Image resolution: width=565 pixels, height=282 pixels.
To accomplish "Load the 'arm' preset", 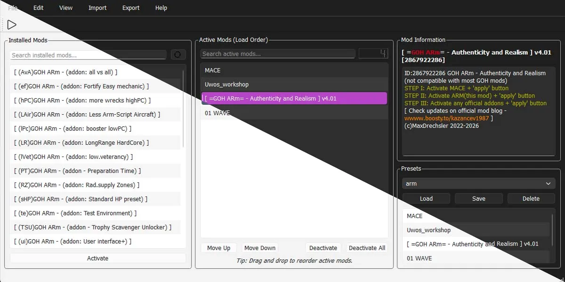I will pos(426,198).
